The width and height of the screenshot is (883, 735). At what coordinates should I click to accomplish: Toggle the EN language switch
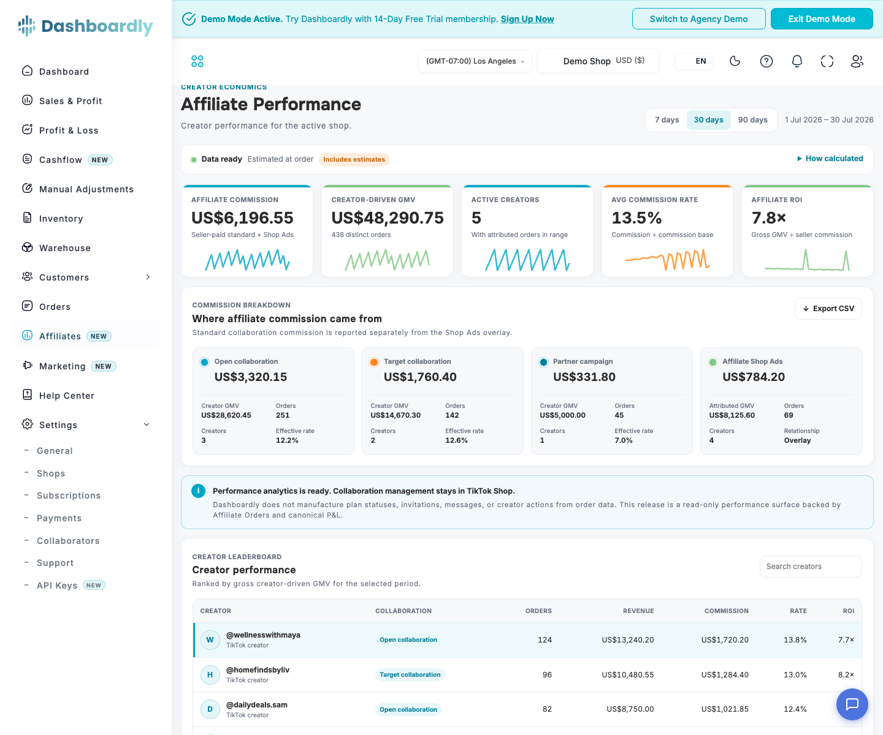(x=694, y=61)
